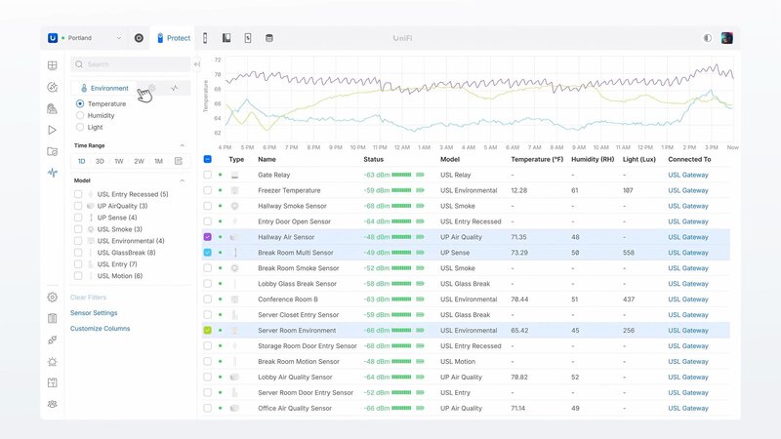Image resolution: width=781 pixels, height=439 pixels.
Task: Open USL Gateway link for Gate Relay
Action: [688, 175]
